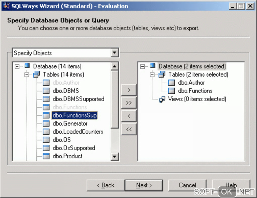This screenshot has height=198, width=257.
Task: Select dbo.Generator table
Action: pyautogui.click(x=70, y=123)
